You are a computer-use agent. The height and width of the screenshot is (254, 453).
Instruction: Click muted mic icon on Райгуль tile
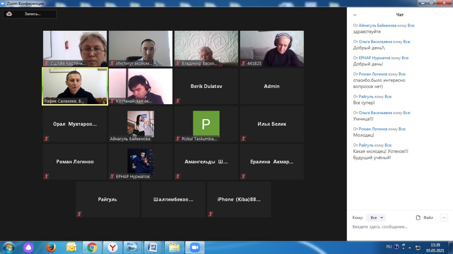(79, 214)
